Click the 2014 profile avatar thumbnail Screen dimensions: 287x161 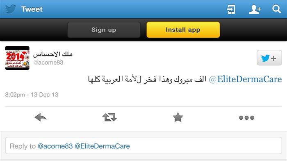[17, 58]
